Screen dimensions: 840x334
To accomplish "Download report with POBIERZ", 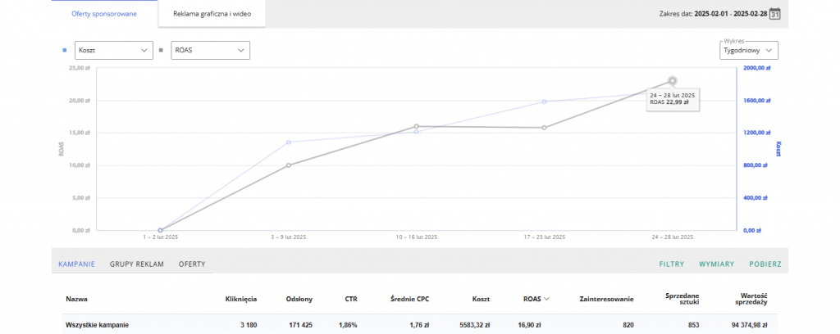I will coord(765,264).
